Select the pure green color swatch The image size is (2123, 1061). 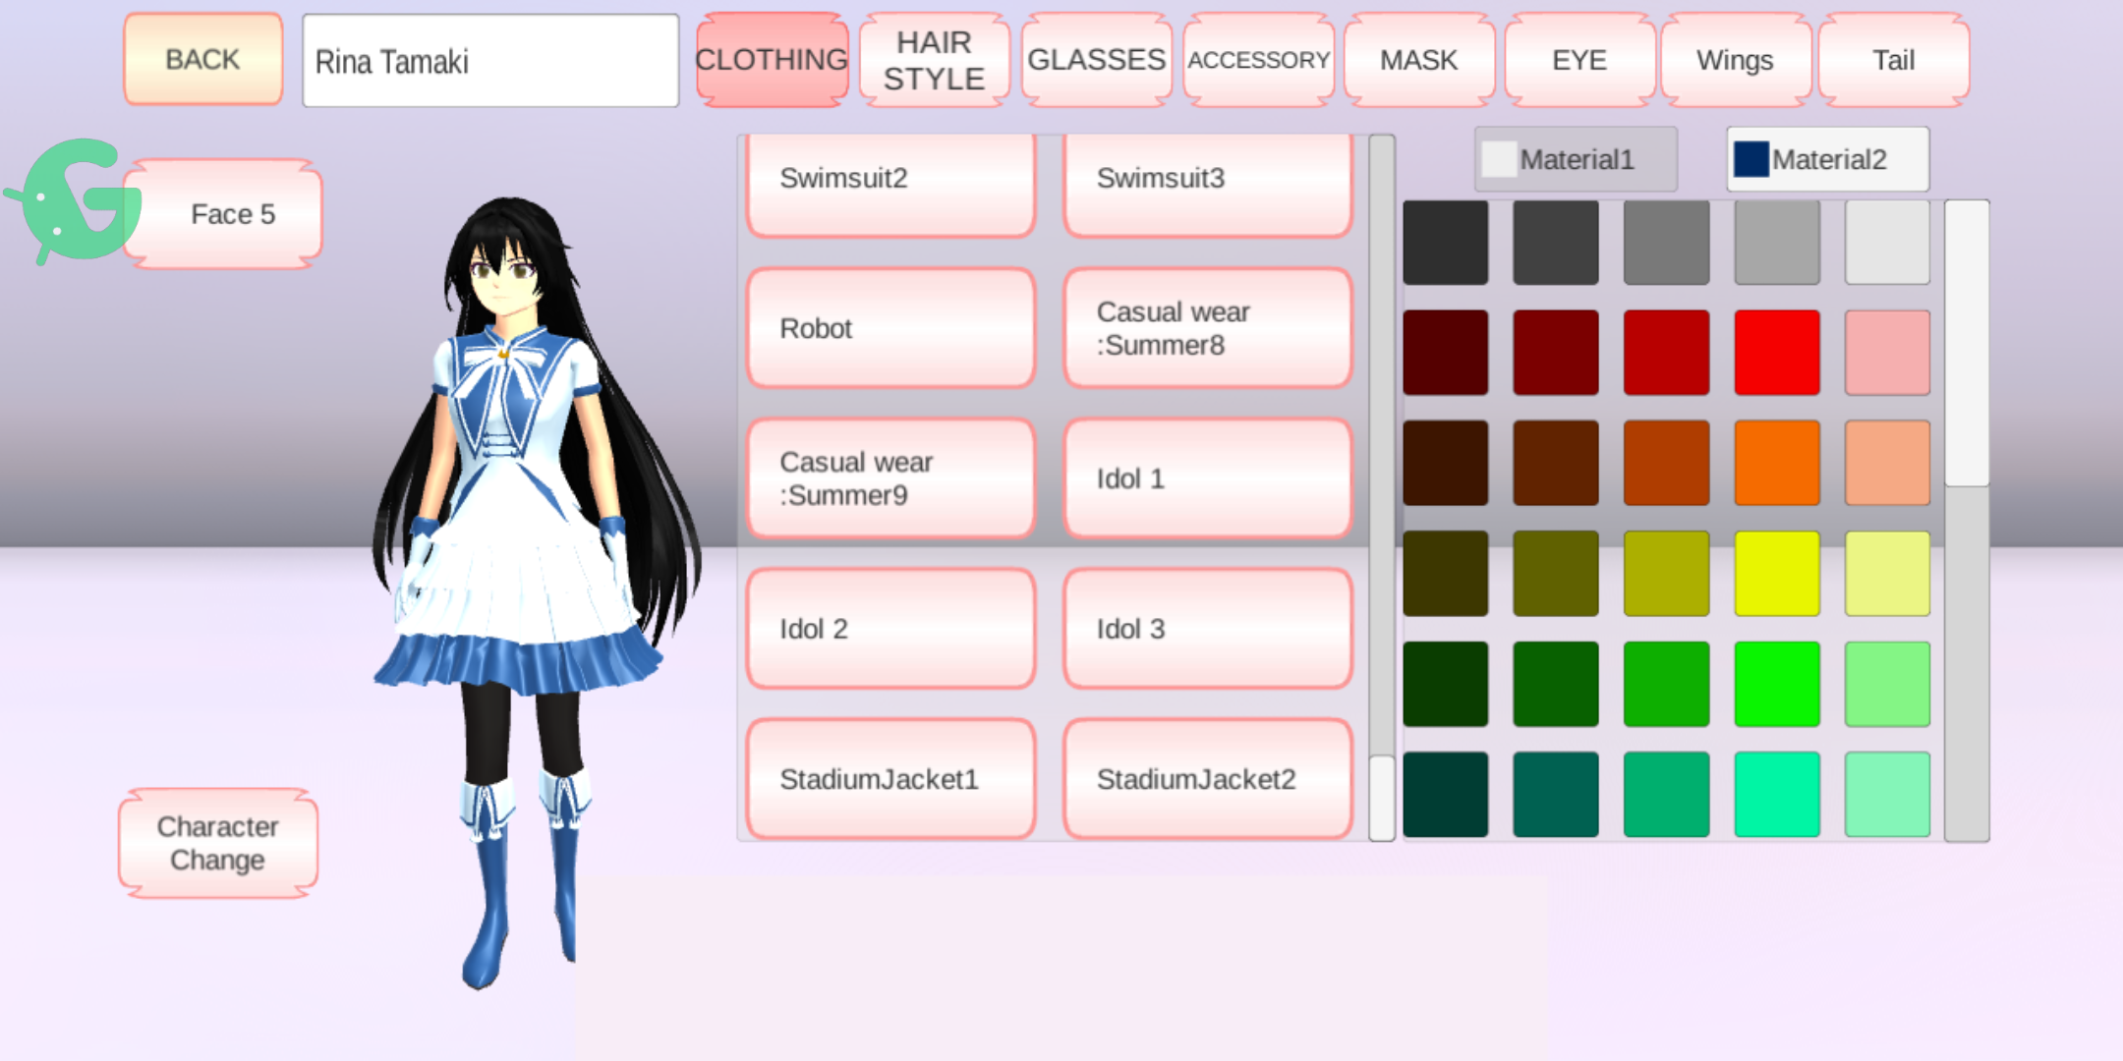pos(1776,684)
